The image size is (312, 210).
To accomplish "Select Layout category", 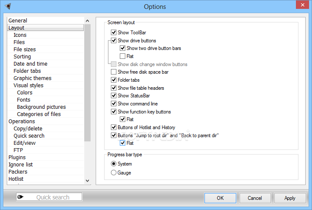I will [x=46, y=28].
